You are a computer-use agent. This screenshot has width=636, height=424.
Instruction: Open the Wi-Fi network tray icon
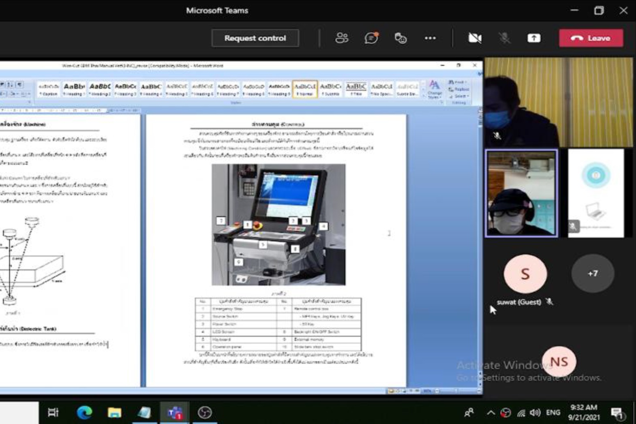point(521,413)
